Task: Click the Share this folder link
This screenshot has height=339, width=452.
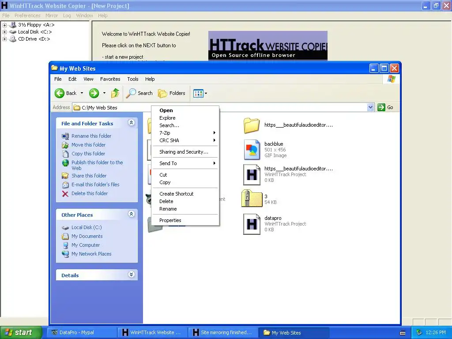Action: tap(89, 176)
